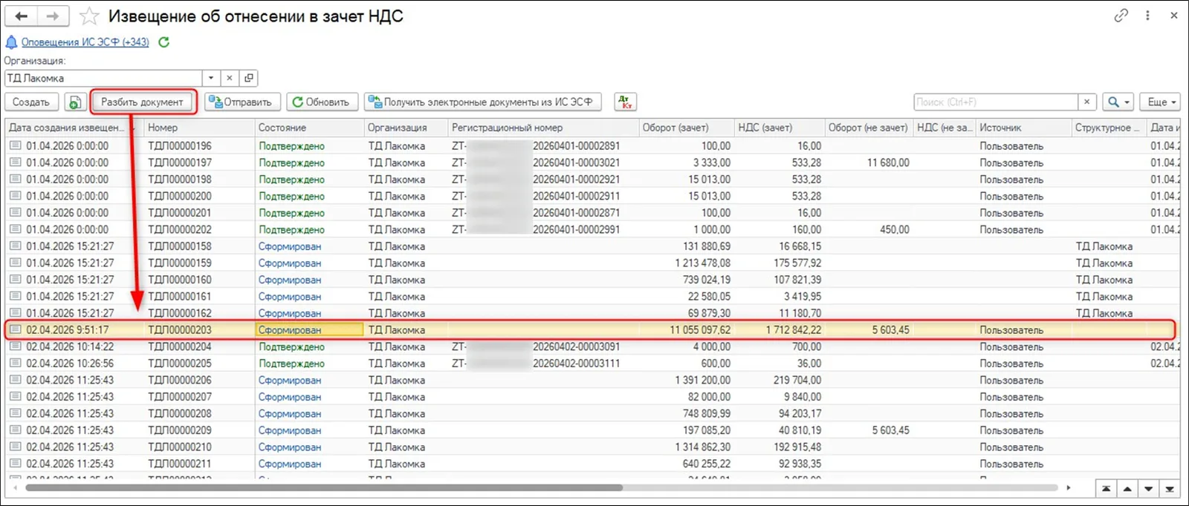The width and height of the screenshot is (1189, 506).
Task: Click the Разбить документ button
Action: click(143, 102)
